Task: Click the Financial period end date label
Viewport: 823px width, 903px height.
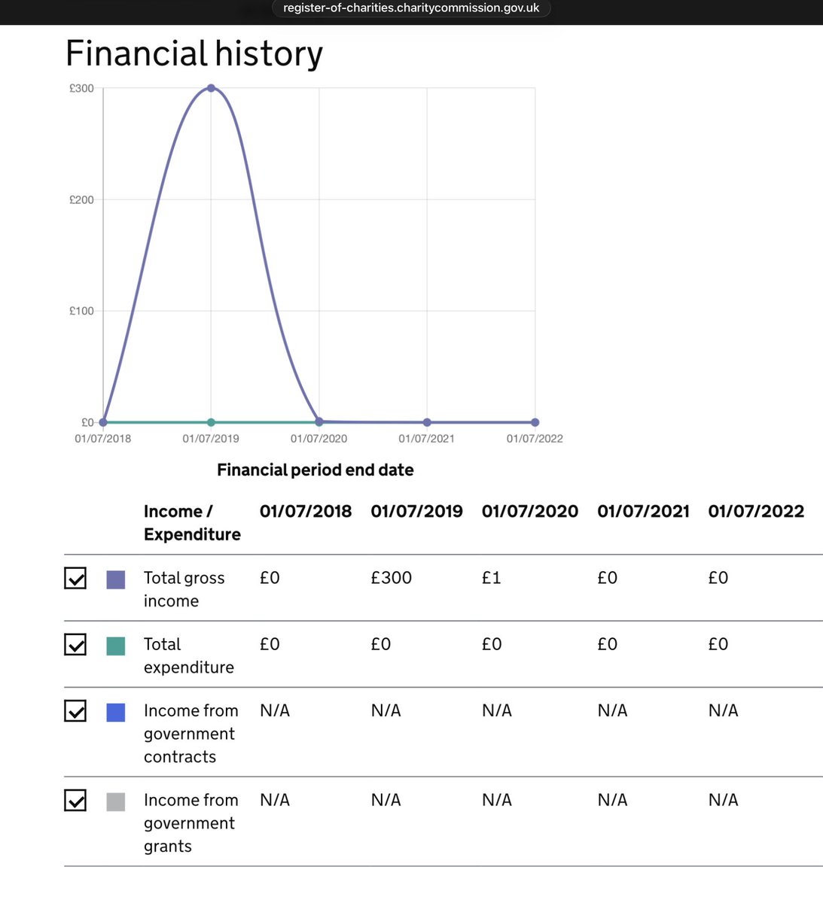Action: [x=315, y=470]
